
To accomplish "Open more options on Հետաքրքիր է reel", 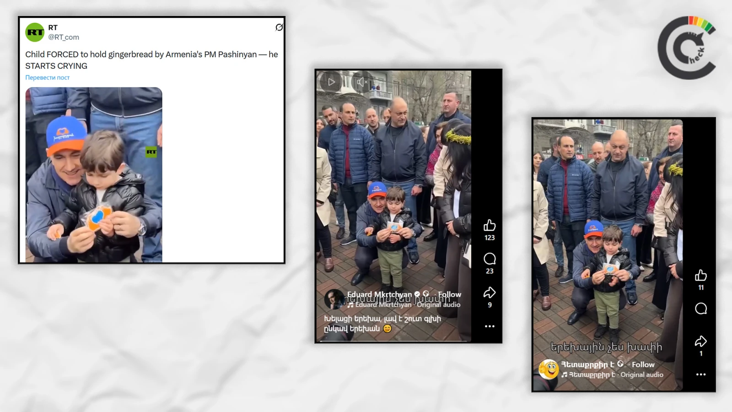I will tap(701, 374).
